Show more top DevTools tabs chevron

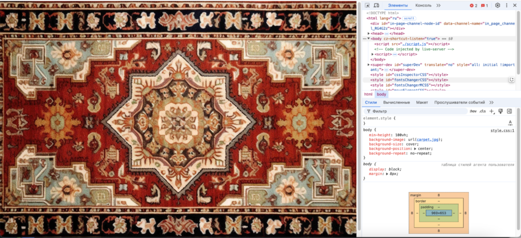click(x=438, y=5)
